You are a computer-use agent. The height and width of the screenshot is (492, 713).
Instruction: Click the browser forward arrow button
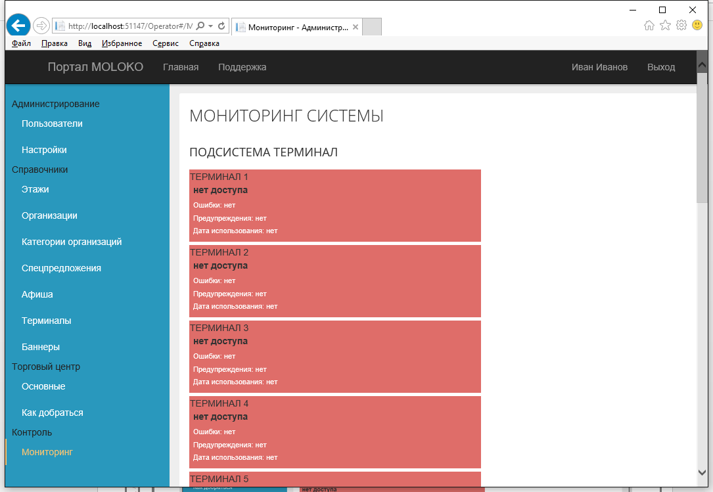41,26
